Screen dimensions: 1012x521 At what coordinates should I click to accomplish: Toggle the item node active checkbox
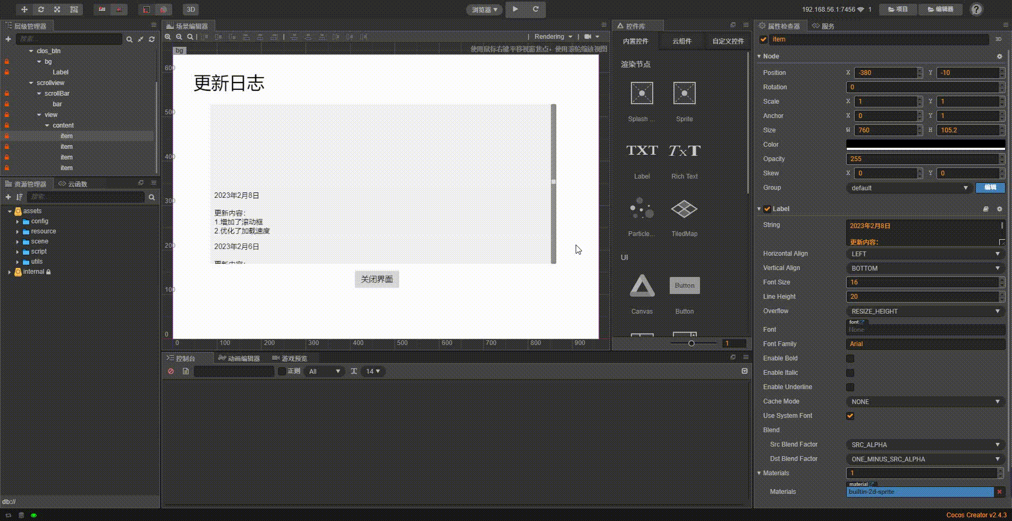[763, 39]
